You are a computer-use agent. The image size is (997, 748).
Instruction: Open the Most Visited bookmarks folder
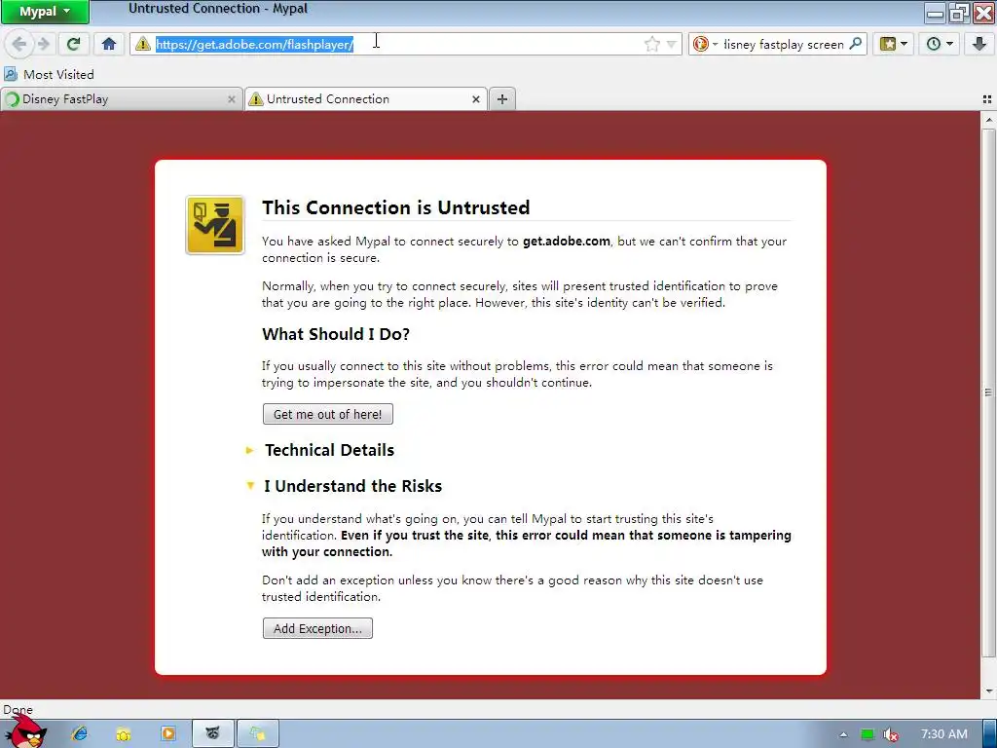click(49, 74)
